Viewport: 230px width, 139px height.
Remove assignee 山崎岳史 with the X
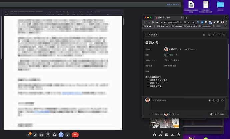[x=180, y=49]
